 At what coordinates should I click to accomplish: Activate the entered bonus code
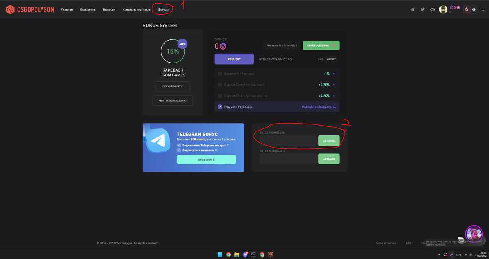click(329, 159)
